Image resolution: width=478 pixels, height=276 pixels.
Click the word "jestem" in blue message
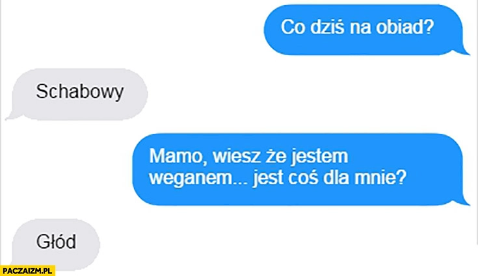(x=318, y=157)
